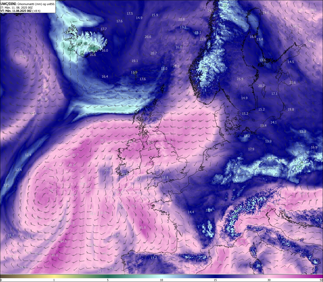Viewport: 323px width, 282px height.
Task: Click the map value '16.6' below Iceland
Action: pyautogui.click(x=93, y=55)
